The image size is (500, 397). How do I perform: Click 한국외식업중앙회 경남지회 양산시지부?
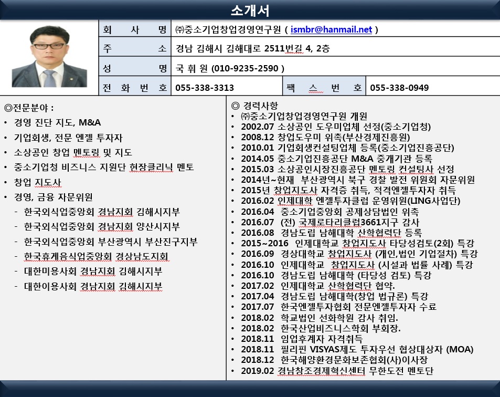pos(102,226)
